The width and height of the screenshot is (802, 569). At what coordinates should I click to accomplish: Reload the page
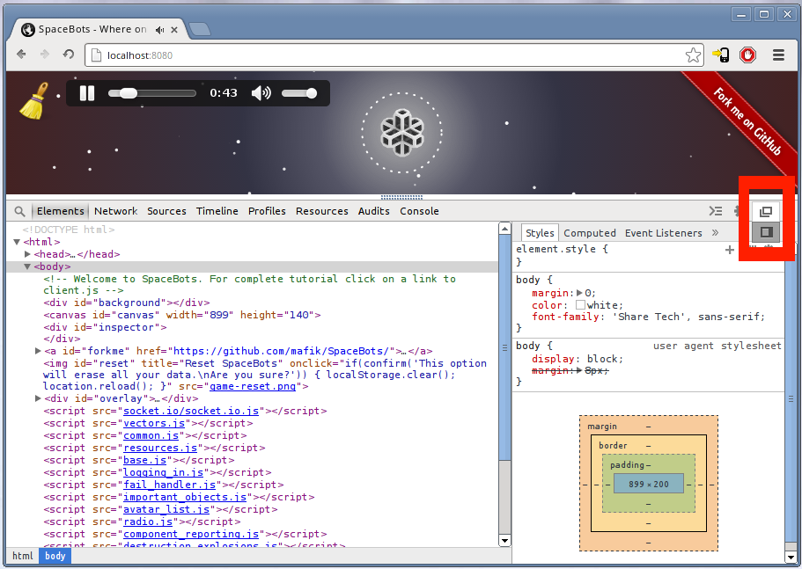[69, 55]
